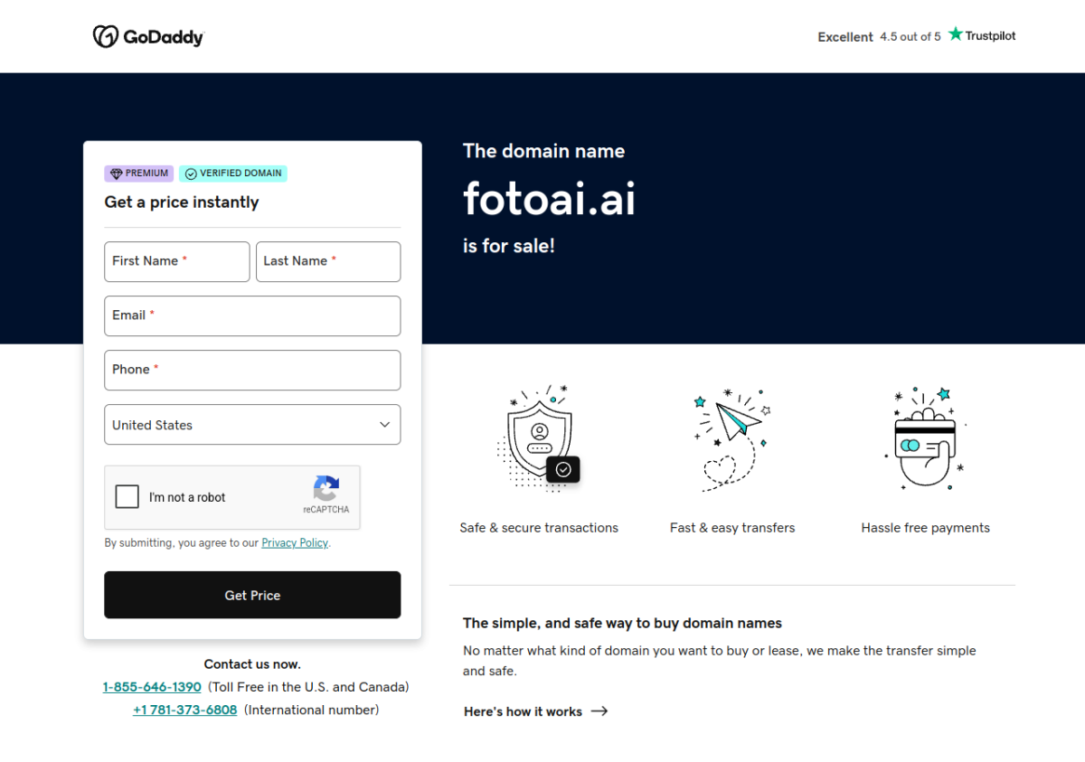Click into the Email input field
The width and height of the screenshot is (1085, 762).
pos(252,315)
